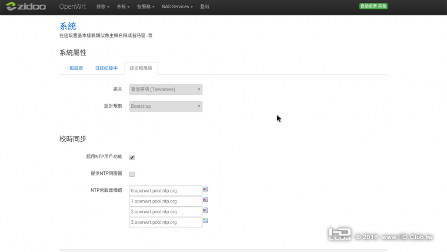Image resolution: width=447 pixels, height=252 pixels.
Task: Click the OpenWrt brand link
Action: point(72,6)
